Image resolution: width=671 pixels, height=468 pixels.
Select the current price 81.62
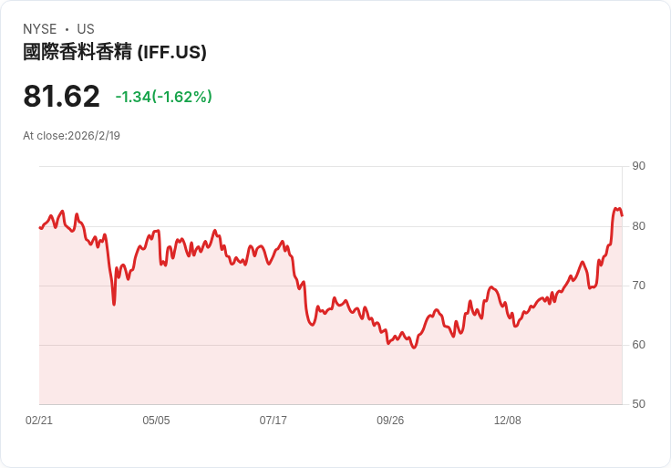point(62,96)
